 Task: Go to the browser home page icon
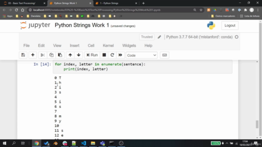click(23, 10)
